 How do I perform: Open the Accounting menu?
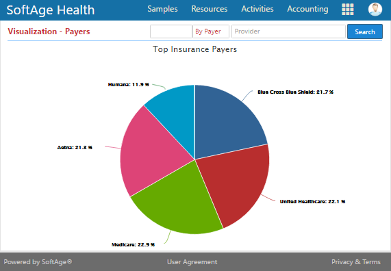[307, 9]
